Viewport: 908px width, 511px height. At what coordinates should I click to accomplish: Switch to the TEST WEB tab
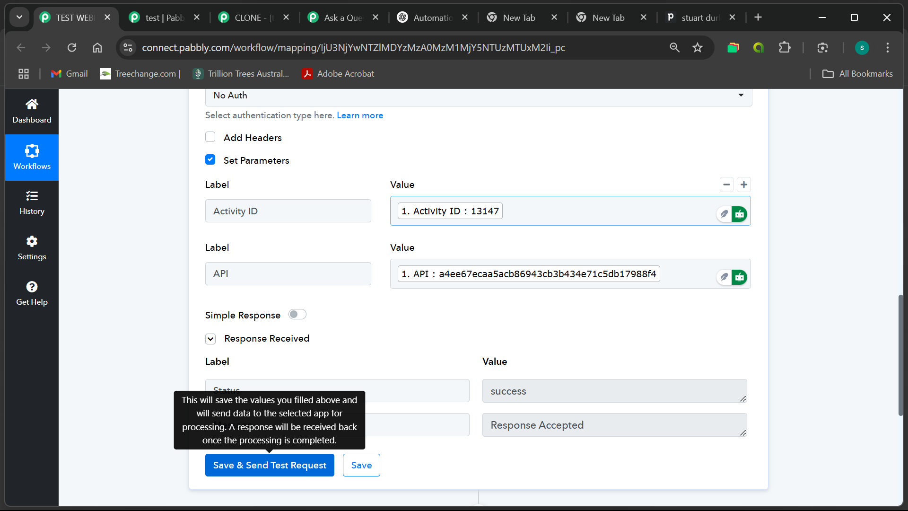click(76, 18)
